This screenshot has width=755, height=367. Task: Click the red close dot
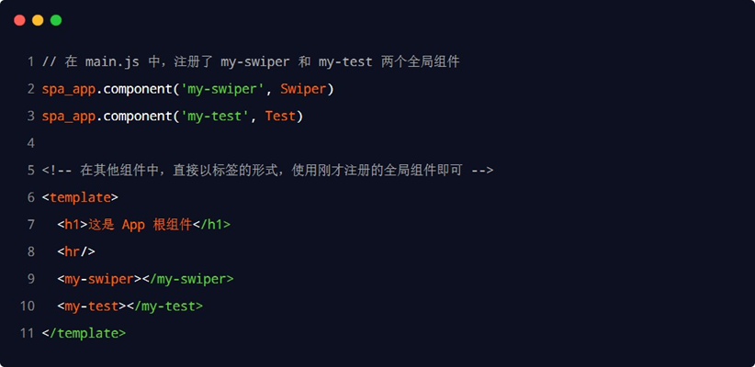click(x=19, y=20)
